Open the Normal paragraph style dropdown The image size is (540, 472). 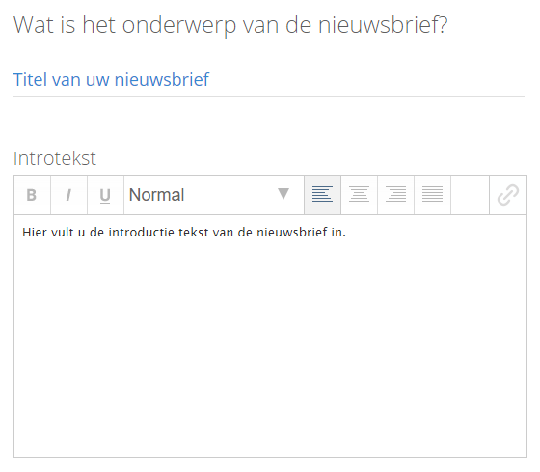coord(214,195)
